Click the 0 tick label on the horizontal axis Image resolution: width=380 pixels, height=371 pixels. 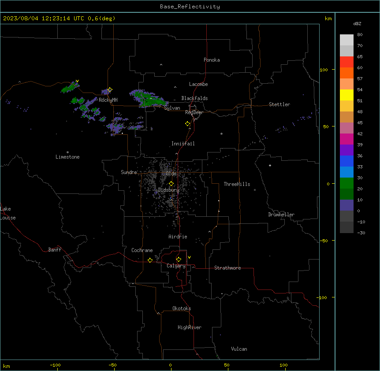[x=170, y=365]
